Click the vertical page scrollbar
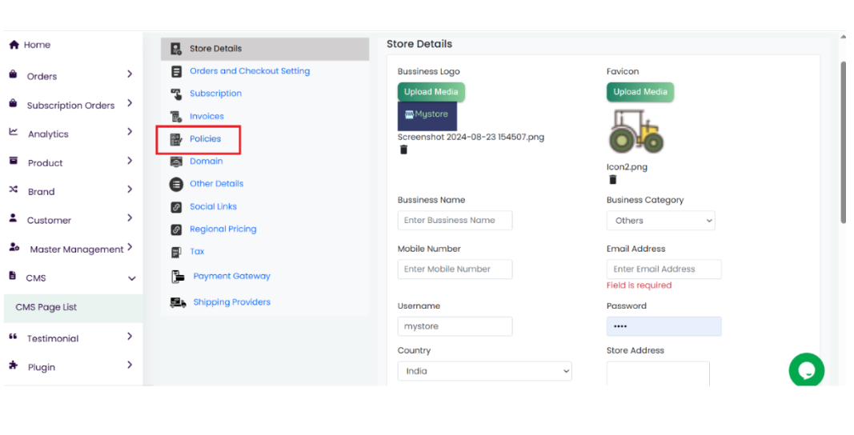Image resolution: width=854 pixels, height=435 pixels. pos(842,144)
